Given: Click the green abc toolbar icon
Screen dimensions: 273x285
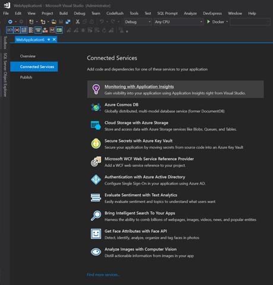Looking at the screenshot, I should 59,30.
